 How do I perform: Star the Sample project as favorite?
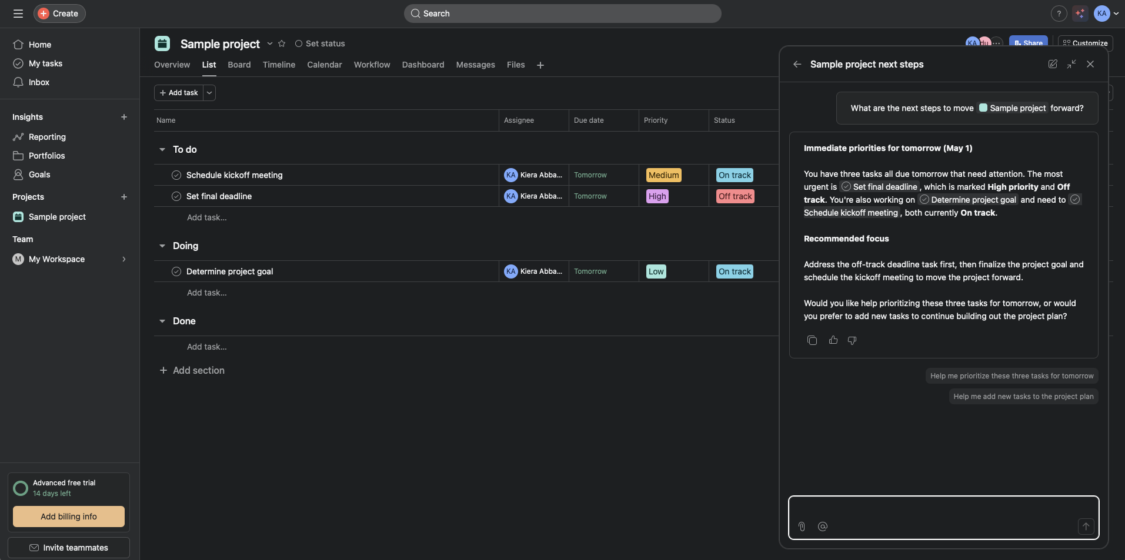pyautogui.click(x=282, y=43)
